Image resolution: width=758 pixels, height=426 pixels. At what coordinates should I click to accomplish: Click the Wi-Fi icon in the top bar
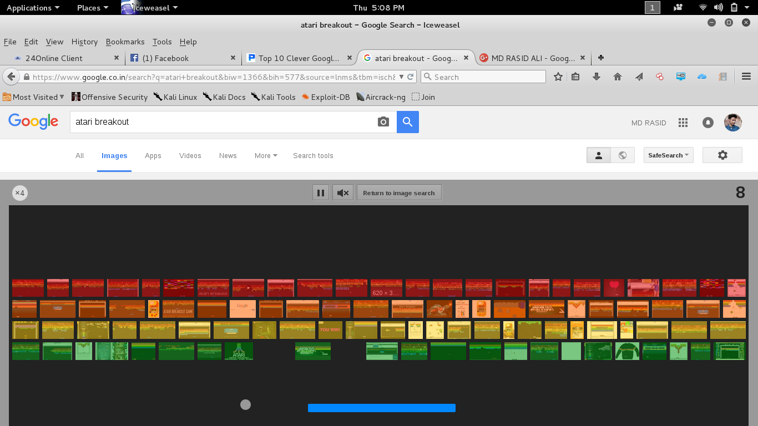click(703, 7)
